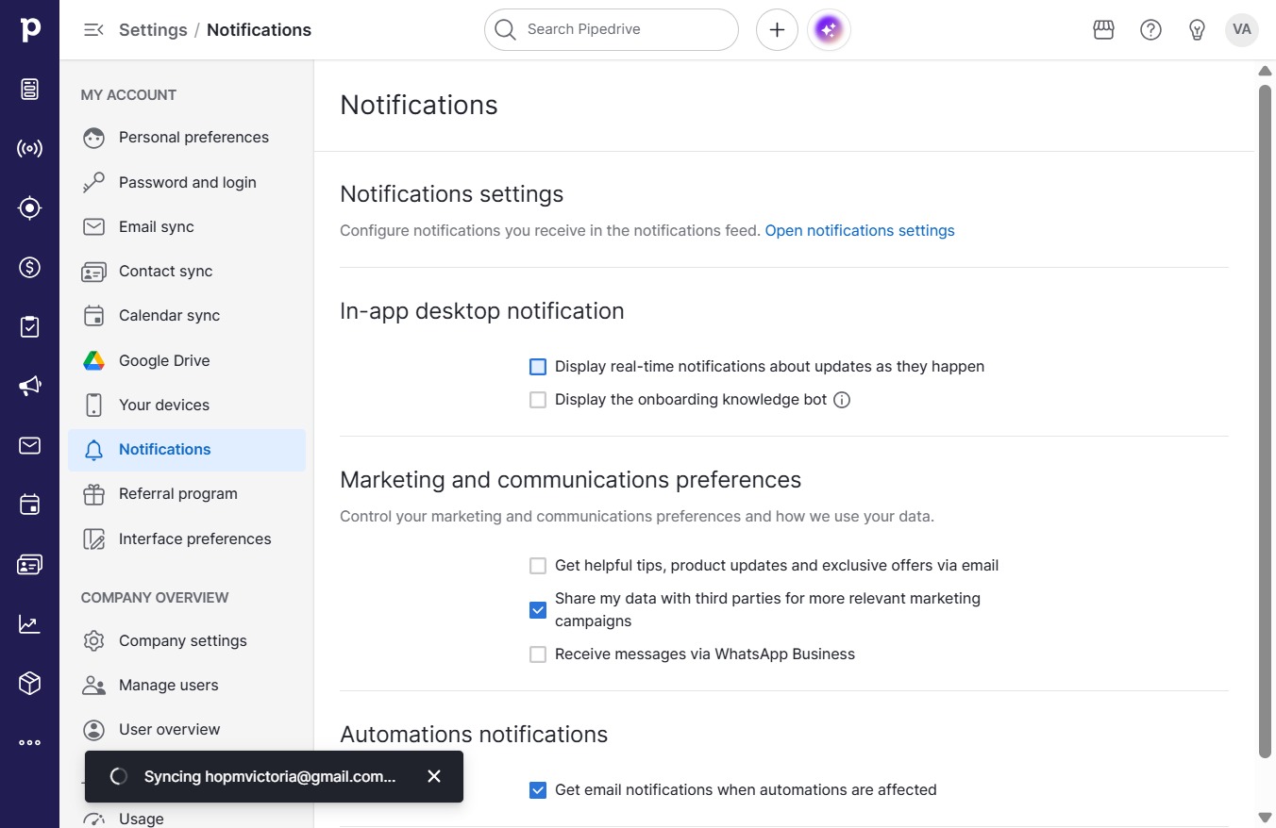Click Open notifications settings link
This screenshot has width=1276, height=828.
tap(860, 231)
